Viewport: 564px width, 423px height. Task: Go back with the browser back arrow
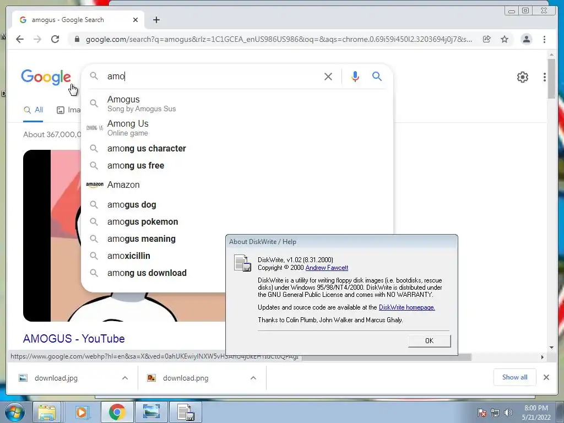pyautogui.click(x=20, y=39)
